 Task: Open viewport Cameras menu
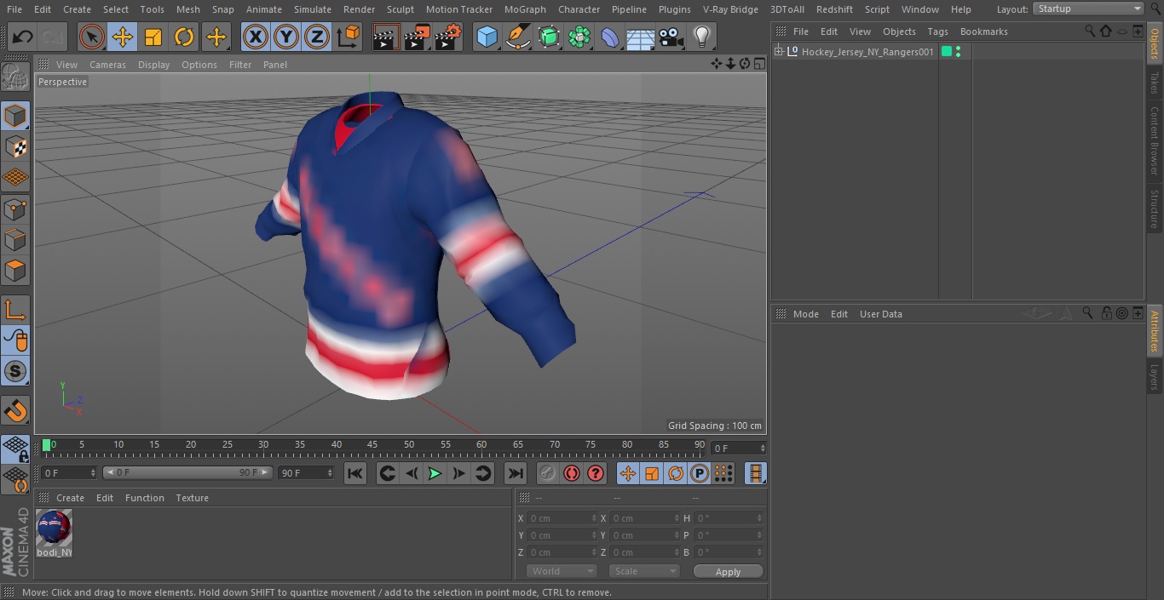[107, 65]
